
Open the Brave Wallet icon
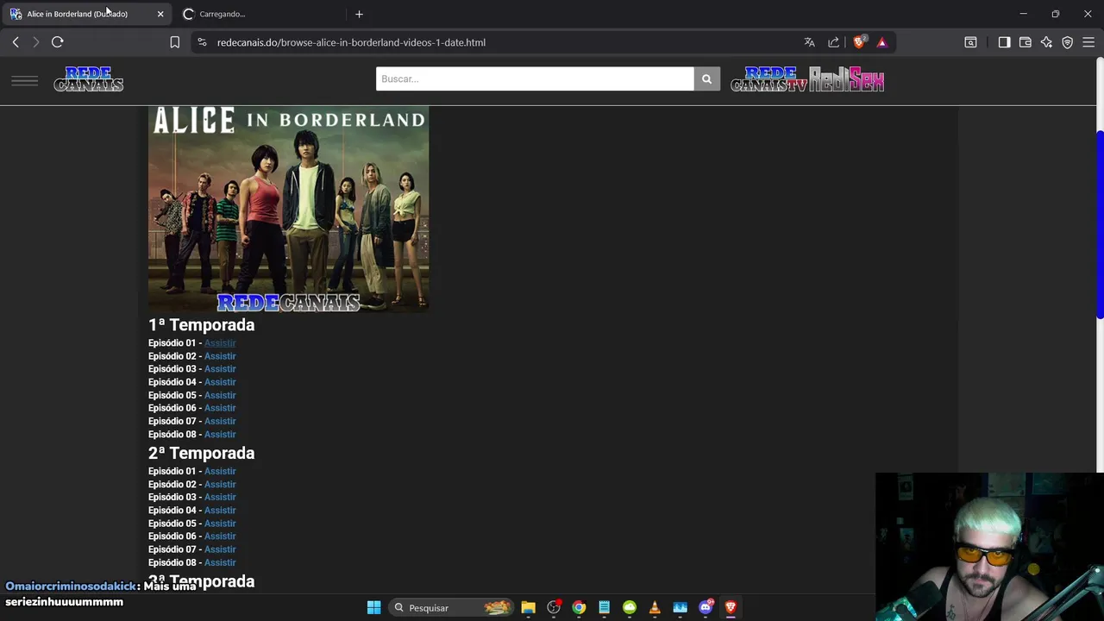click(x=1026, y=42)
